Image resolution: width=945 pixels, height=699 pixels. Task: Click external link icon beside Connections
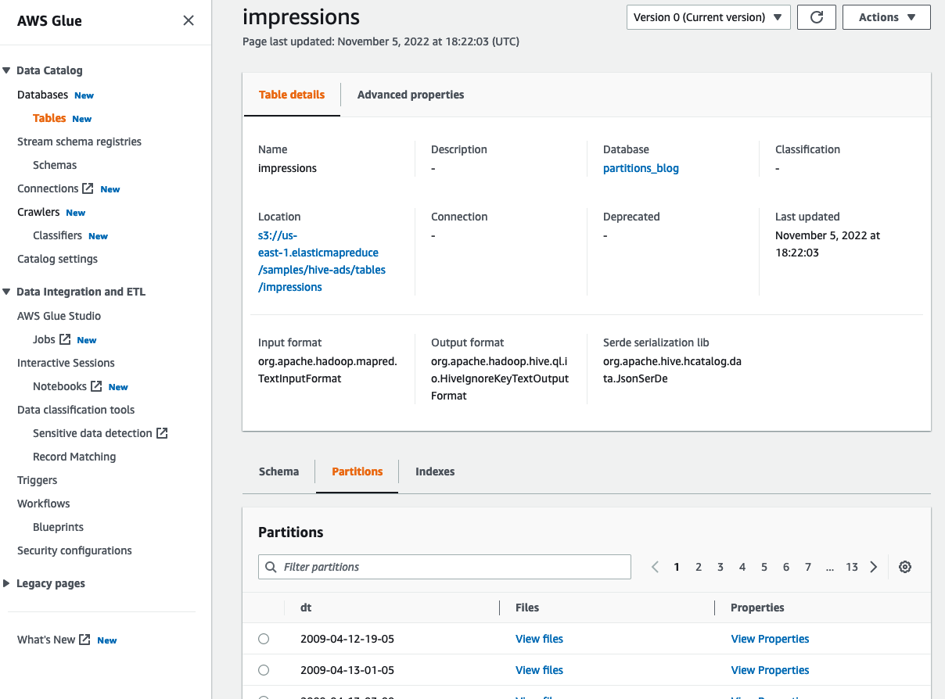pos(88,188)
